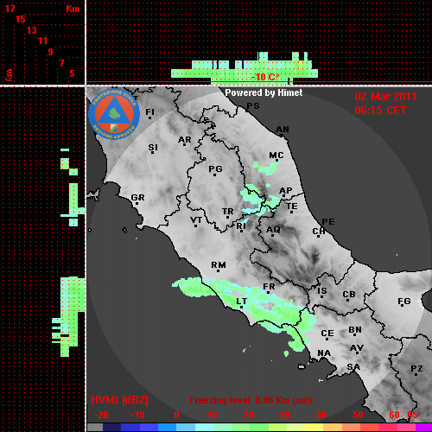432x432 pixels.
Task: Click the GR city label on map
Action: point(137,198)
